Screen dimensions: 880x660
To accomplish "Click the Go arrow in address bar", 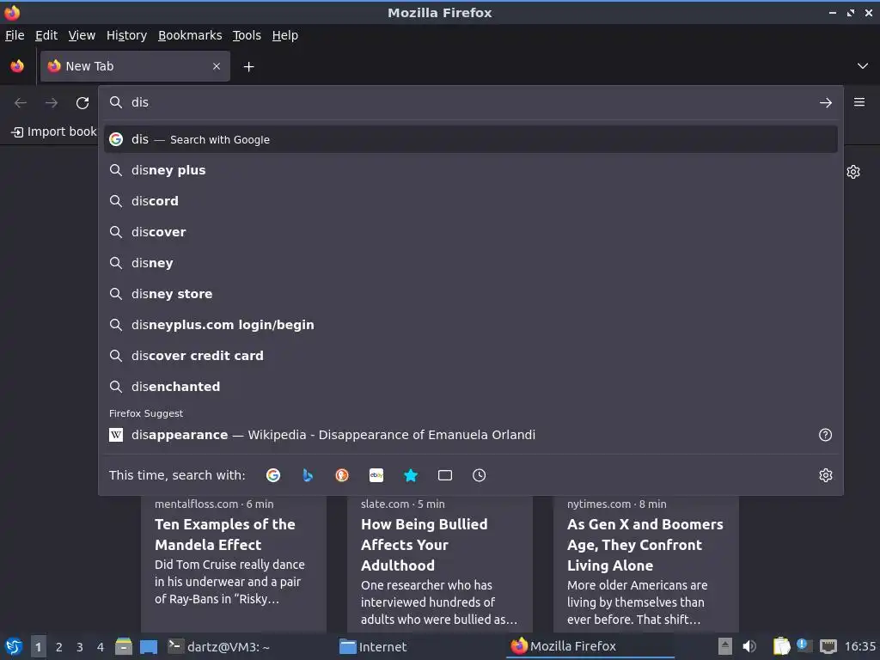I will [x=826, y=103].
